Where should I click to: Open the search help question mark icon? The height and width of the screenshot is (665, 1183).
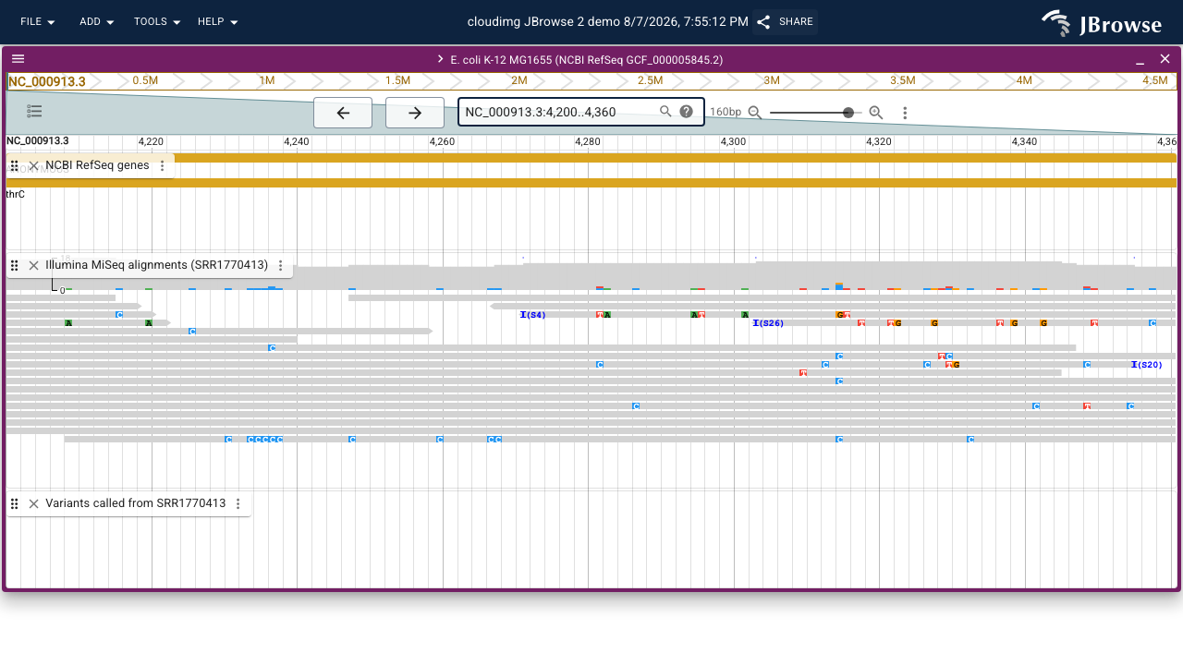[687, 112]
